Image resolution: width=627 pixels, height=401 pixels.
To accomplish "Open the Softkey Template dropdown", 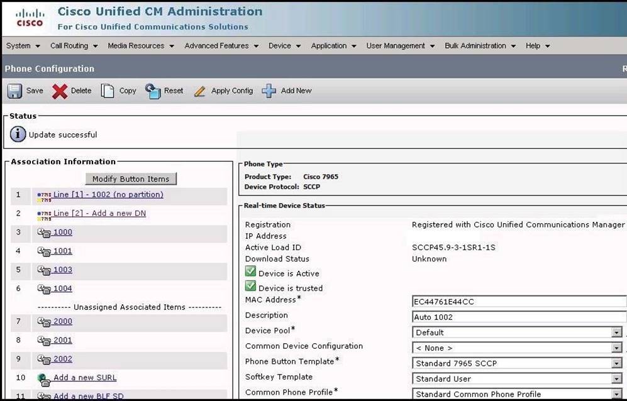I will click(616, 379).
